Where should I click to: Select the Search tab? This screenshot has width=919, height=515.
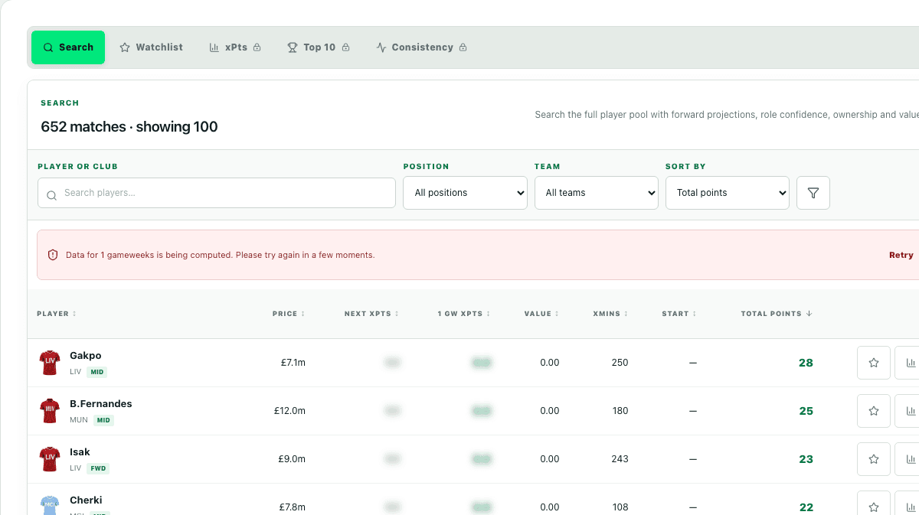tap(68, 47)
